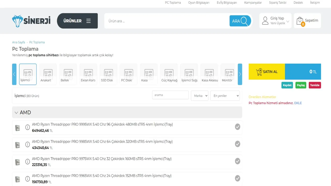Click the Threadripper PRO 9985WX 64 Çekirdek title
Image resolution: width=331 pixels, height=186 pixels.
102,142
